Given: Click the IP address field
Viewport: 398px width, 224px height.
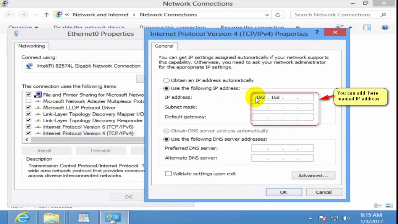Looking at the screenshot, I should [282, 97].
